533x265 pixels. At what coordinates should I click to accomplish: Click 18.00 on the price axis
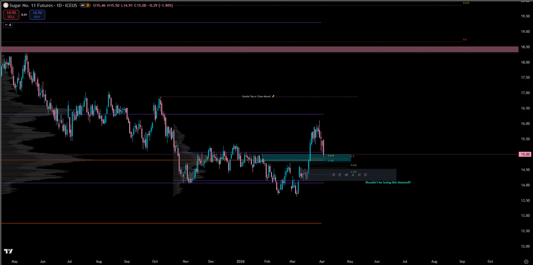[525, 62]
